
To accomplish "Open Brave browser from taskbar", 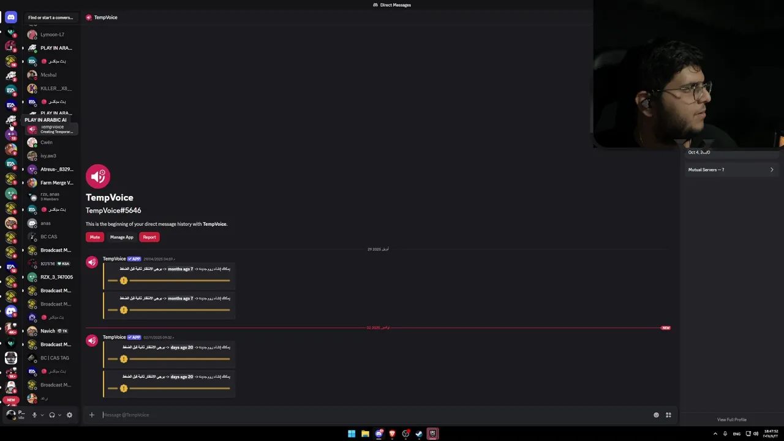I will 392,434.
